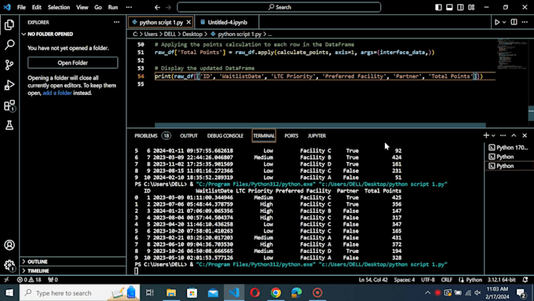Toggle the primary side bar layout
This screenshot has height=301, width=534.
[x=438, y=7]
